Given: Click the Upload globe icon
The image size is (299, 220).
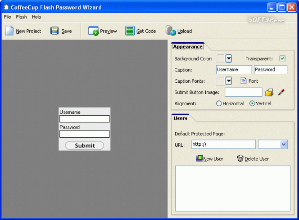Looking at the screenshot, I should coord(171,31).
